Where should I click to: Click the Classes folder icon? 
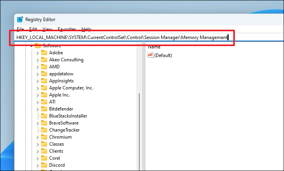point(44,144)
